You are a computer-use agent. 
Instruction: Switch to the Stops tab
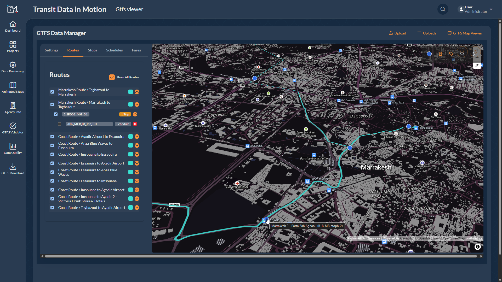click(92, 50)
